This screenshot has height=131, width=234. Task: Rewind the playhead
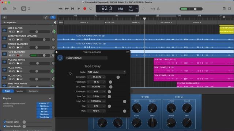pyautogui.click(x=60, y=9)
